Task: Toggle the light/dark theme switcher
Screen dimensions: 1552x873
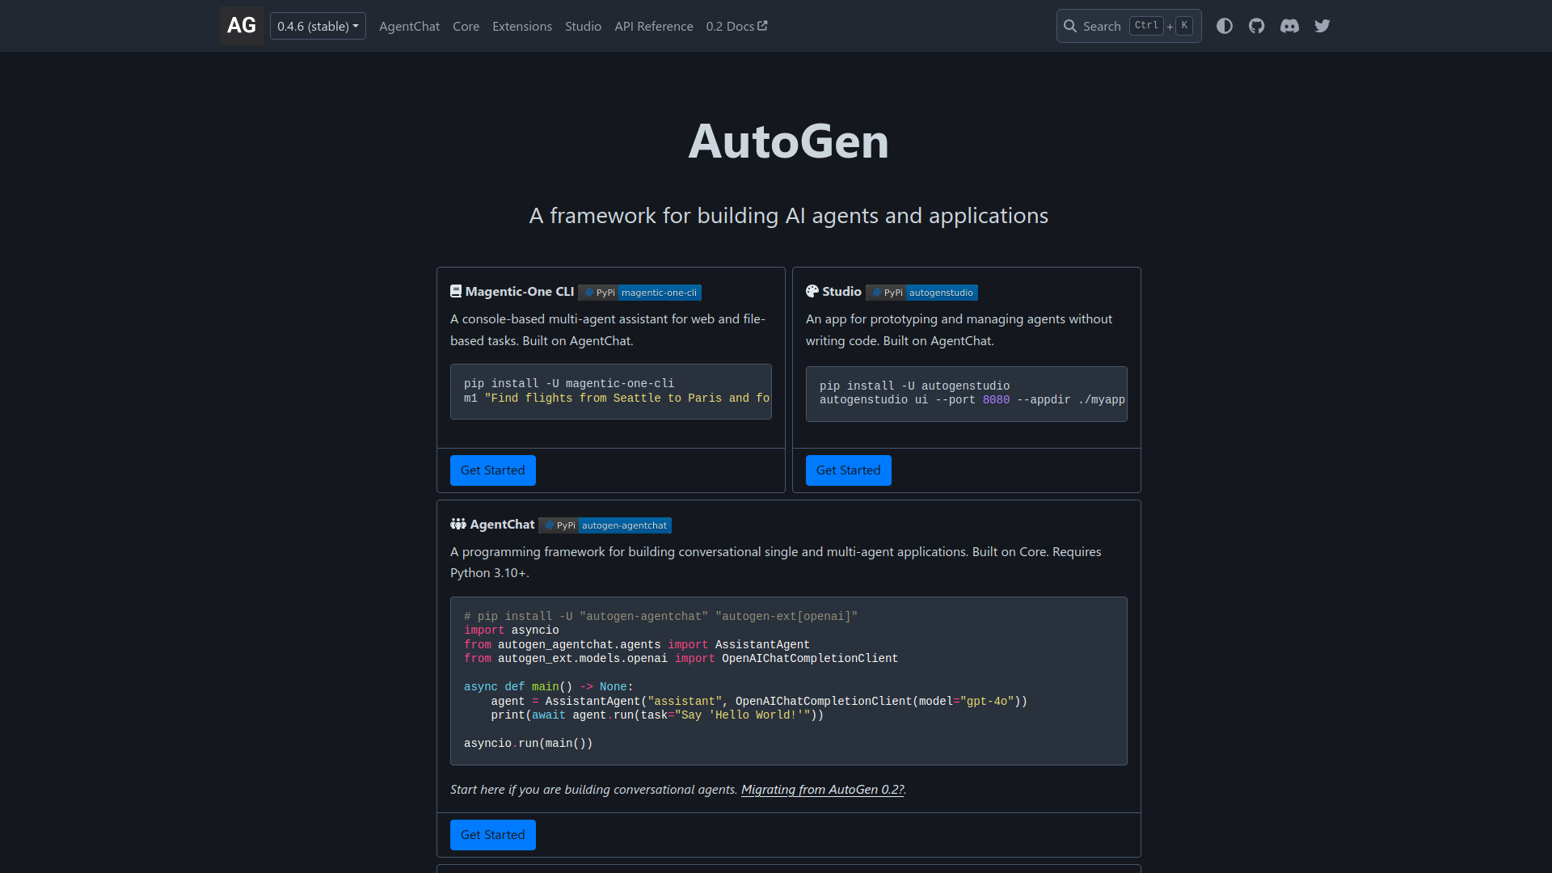Action: click(x=1225, y=26)
